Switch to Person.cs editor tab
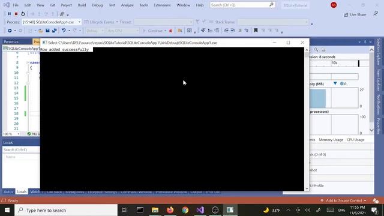384x216 pixels. pyautogui.click(x=11, y=42)
